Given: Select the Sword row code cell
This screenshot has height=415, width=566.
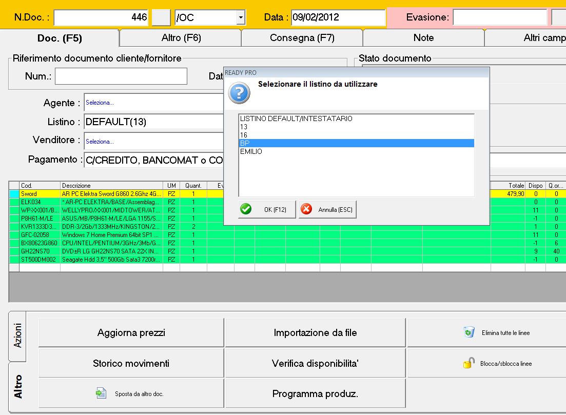Looking at the screenshot, I should point(40,194).
